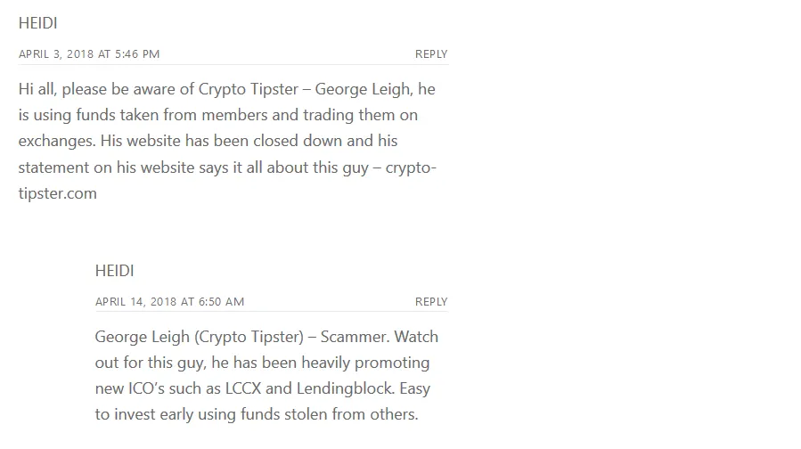Click the word "Lendingblock" in the reply

346,389
